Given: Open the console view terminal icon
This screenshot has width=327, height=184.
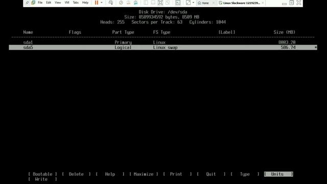Looking at the screenshot, I should [x=178, y=3].
